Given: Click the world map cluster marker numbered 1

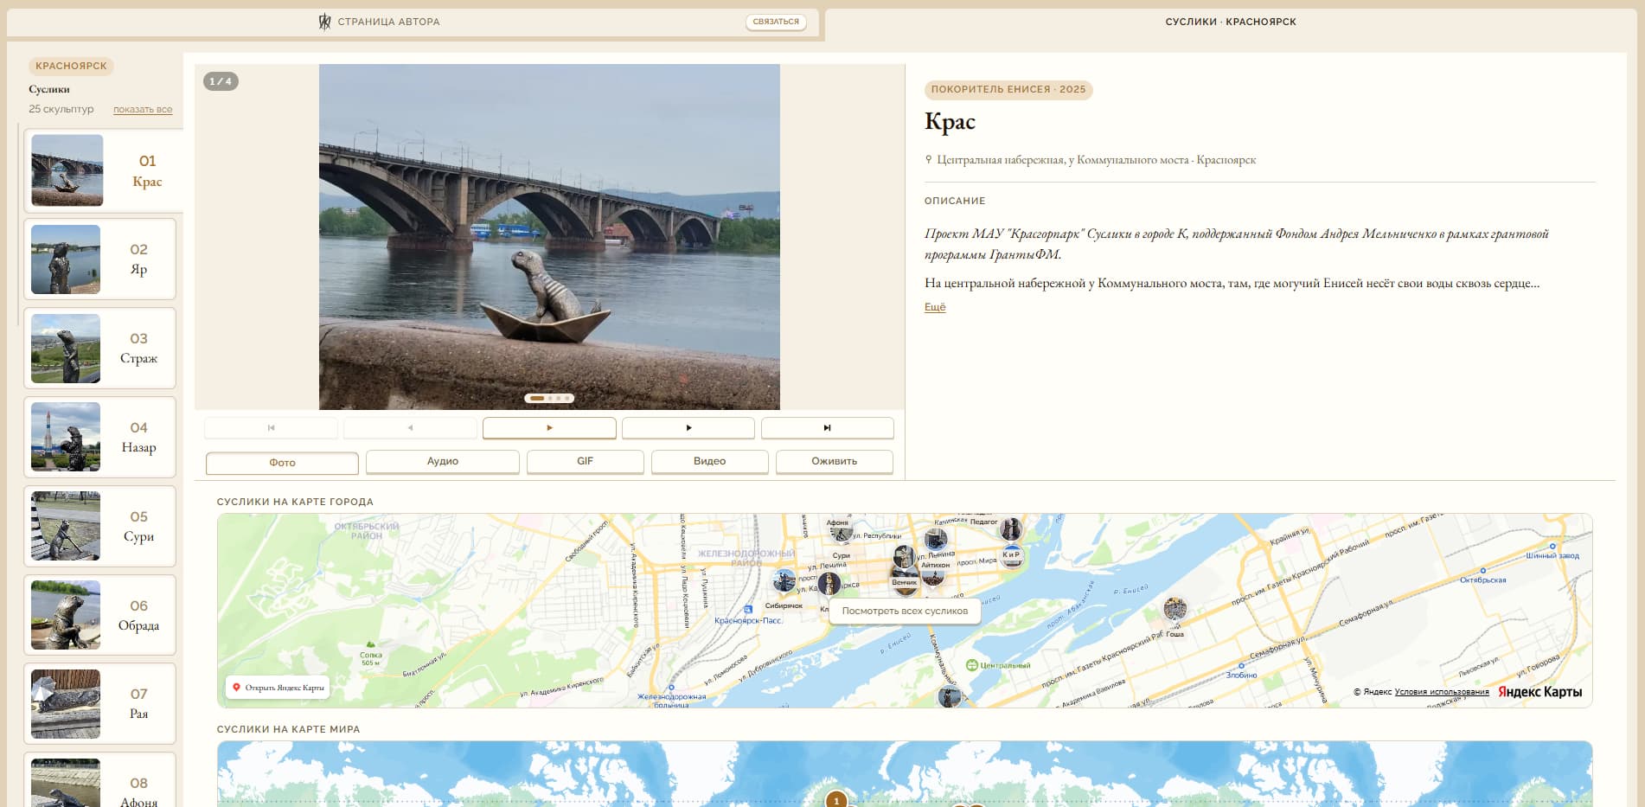Looking at the screenshot, I should (836, 800).
